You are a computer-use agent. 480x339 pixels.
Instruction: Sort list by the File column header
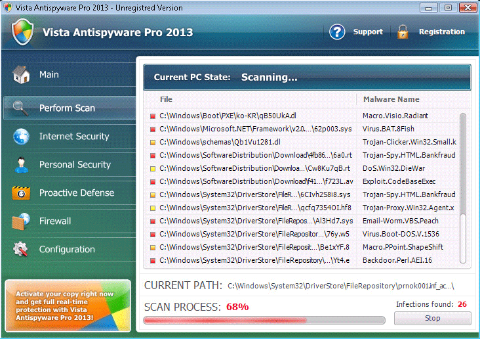click(167, 99)
